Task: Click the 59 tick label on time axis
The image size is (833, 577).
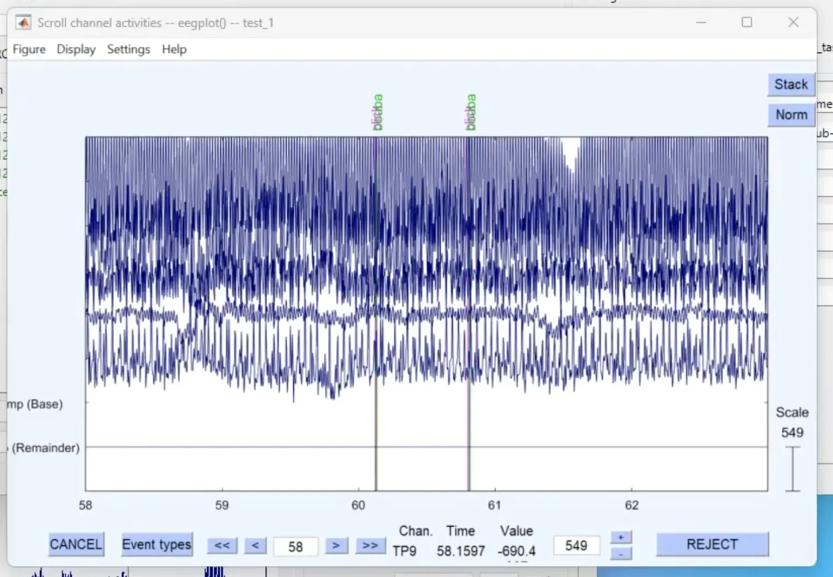Action: tap(221, 505)
